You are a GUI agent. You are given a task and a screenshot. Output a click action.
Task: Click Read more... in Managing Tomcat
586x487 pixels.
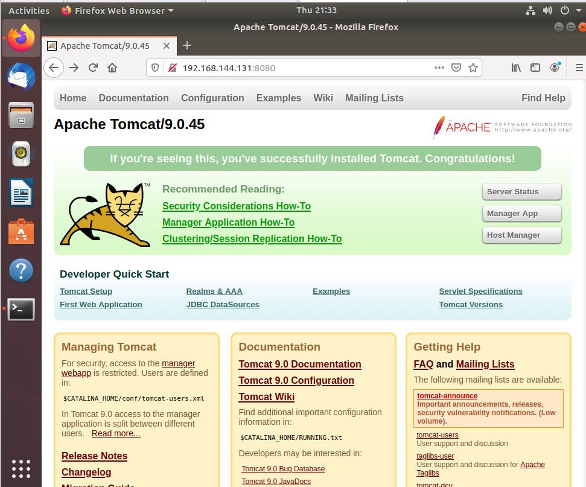116,433
